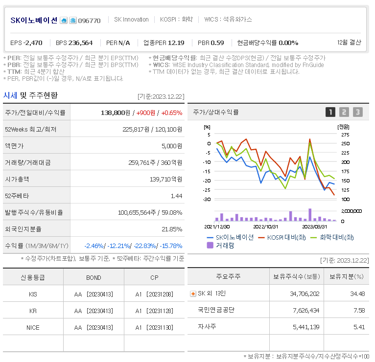
Task: Open the phone icon beside stock code 096770
Action: [73, 21]
